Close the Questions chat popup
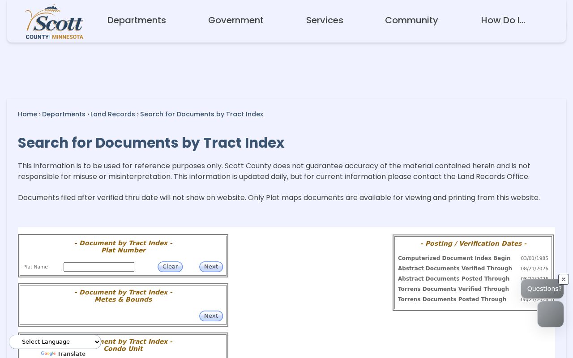The image size is (573, 358). [563, 279]
